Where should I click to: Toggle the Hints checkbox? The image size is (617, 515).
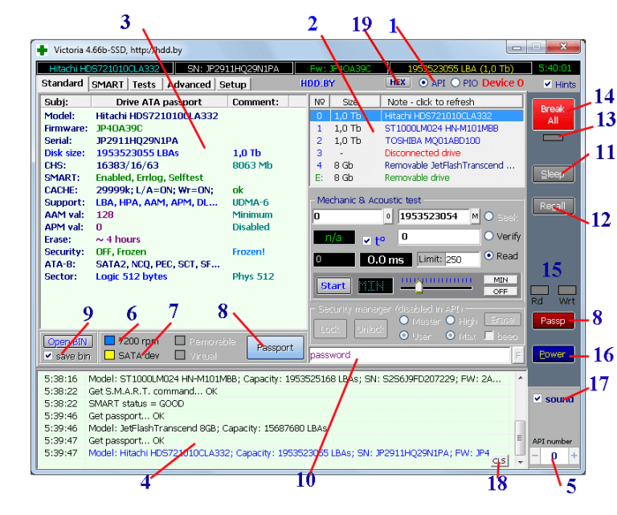pyautogui.click(x=548, y=84)
